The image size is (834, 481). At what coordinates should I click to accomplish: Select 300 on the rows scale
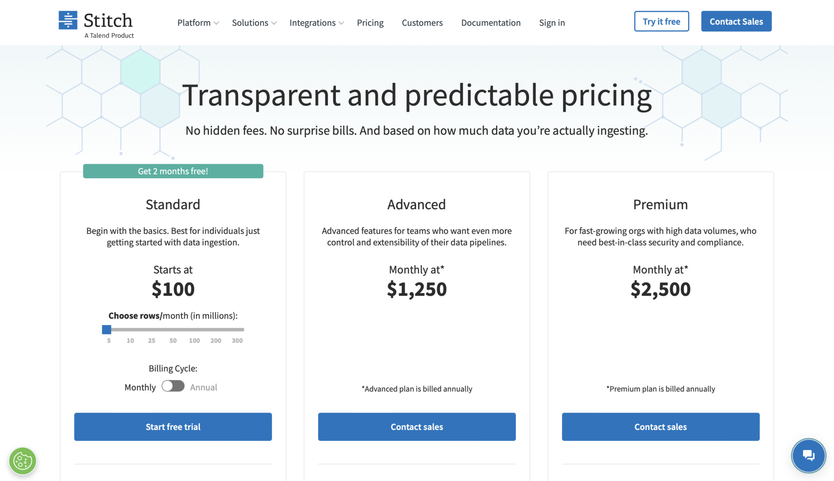[x=237, y=340]
